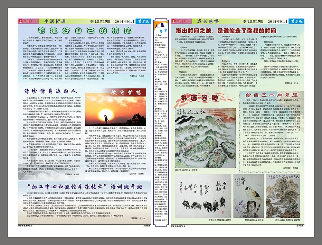
Task: Open the 江山娇 landscape painting
Action: [x=205, y=138]
